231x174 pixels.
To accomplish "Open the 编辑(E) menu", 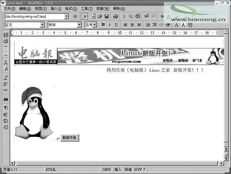I will pos(25,9).
